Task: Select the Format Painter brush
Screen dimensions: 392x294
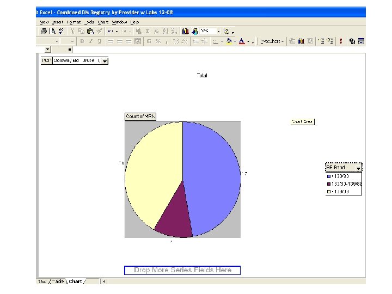Action: coord(100,31)
